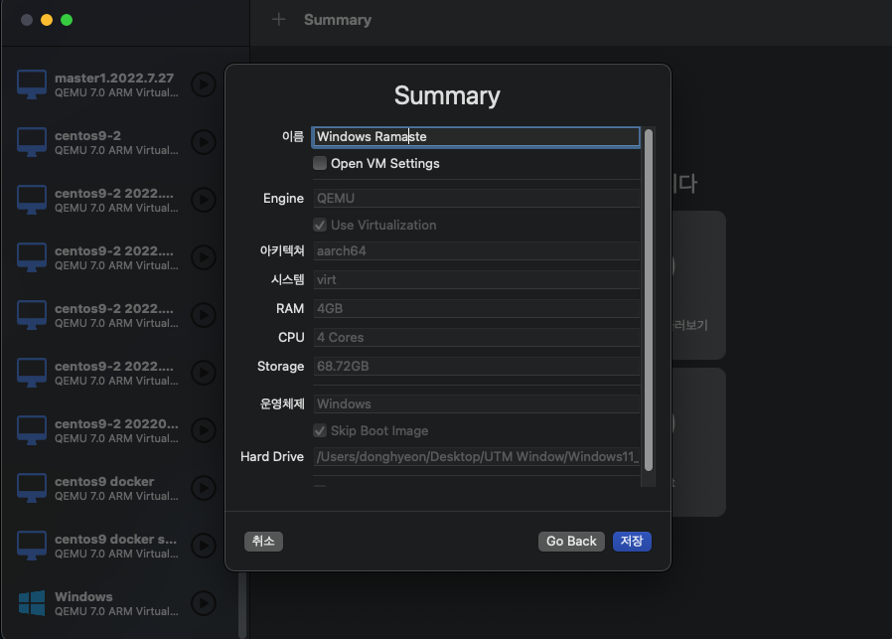Start the centos9 docker VM play button
Image resolution: width=892 pixels, height=639 pixels.
point(203,488)
